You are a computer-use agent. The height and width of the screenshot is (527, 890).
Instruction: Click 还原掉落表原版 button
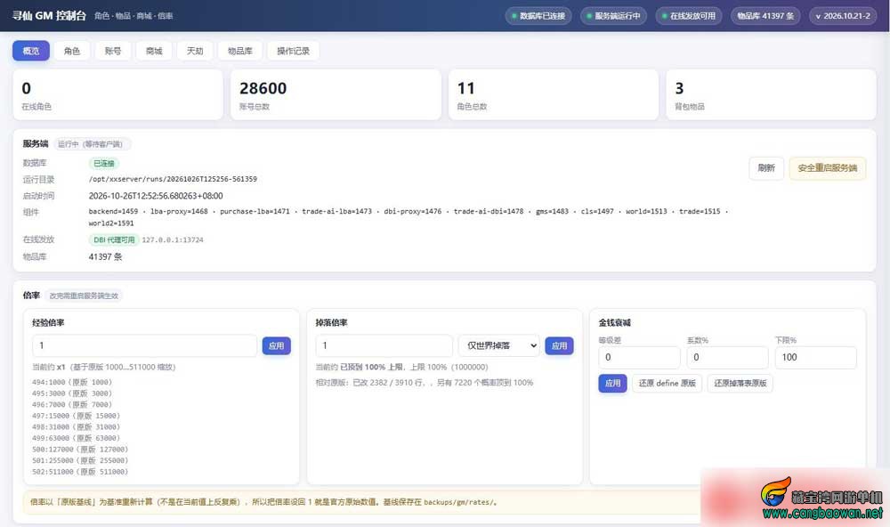[740, 384]
